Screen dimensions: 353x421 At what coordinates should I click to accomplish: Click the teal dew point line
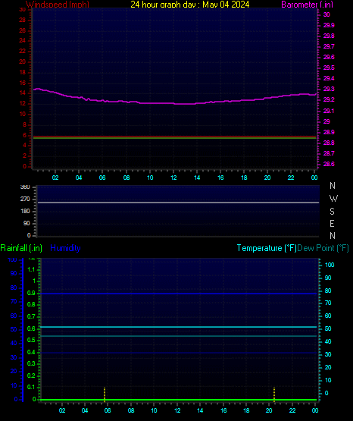178,336
